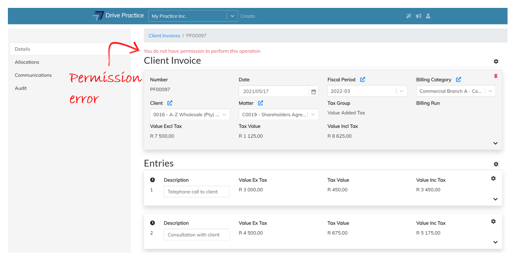Click gear icon for Telephone call entry

[493, 179]
